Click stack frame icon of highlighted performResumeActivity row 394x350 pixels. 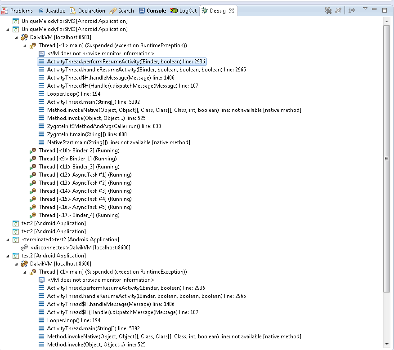(41, 61)
